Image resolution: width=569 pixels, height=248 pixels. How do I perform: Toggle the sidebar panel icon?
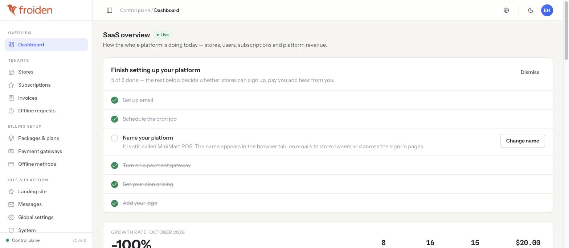110,10
